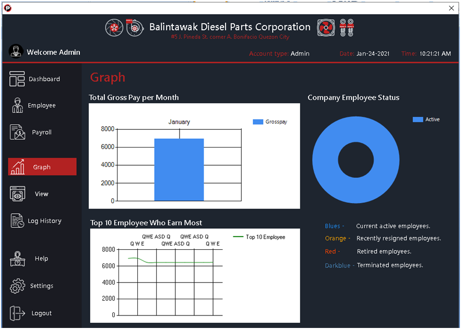Image resolution: width=461 pixels, height=329 pixels.
Task: Select the highlighted Graph tab
Action: pos(42,167)
